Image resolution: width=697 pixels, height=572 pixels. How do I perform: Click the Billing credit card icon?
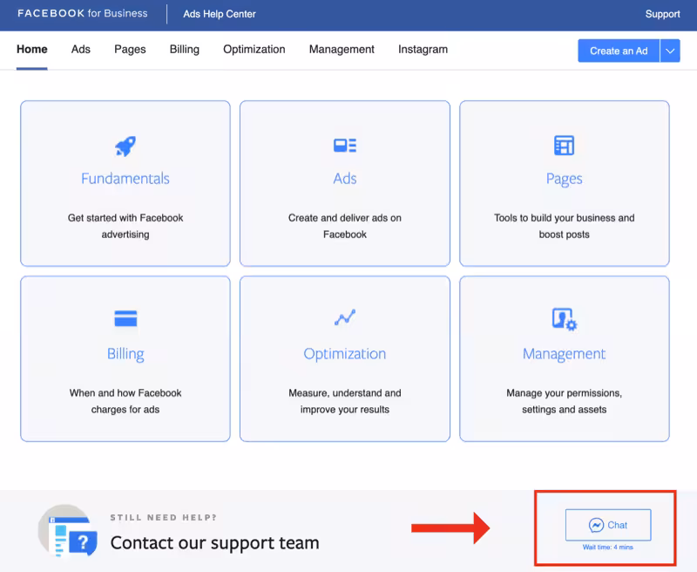click(125, 319)
